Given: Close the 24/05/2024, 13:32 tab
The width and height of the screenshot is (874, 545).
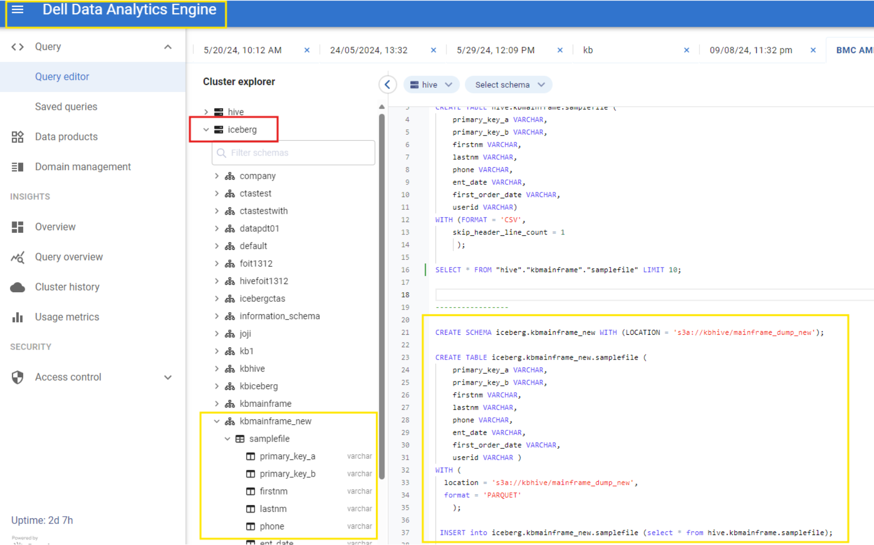Looking at the screenshot, I should pyautogui.click(x=433, y=50).
